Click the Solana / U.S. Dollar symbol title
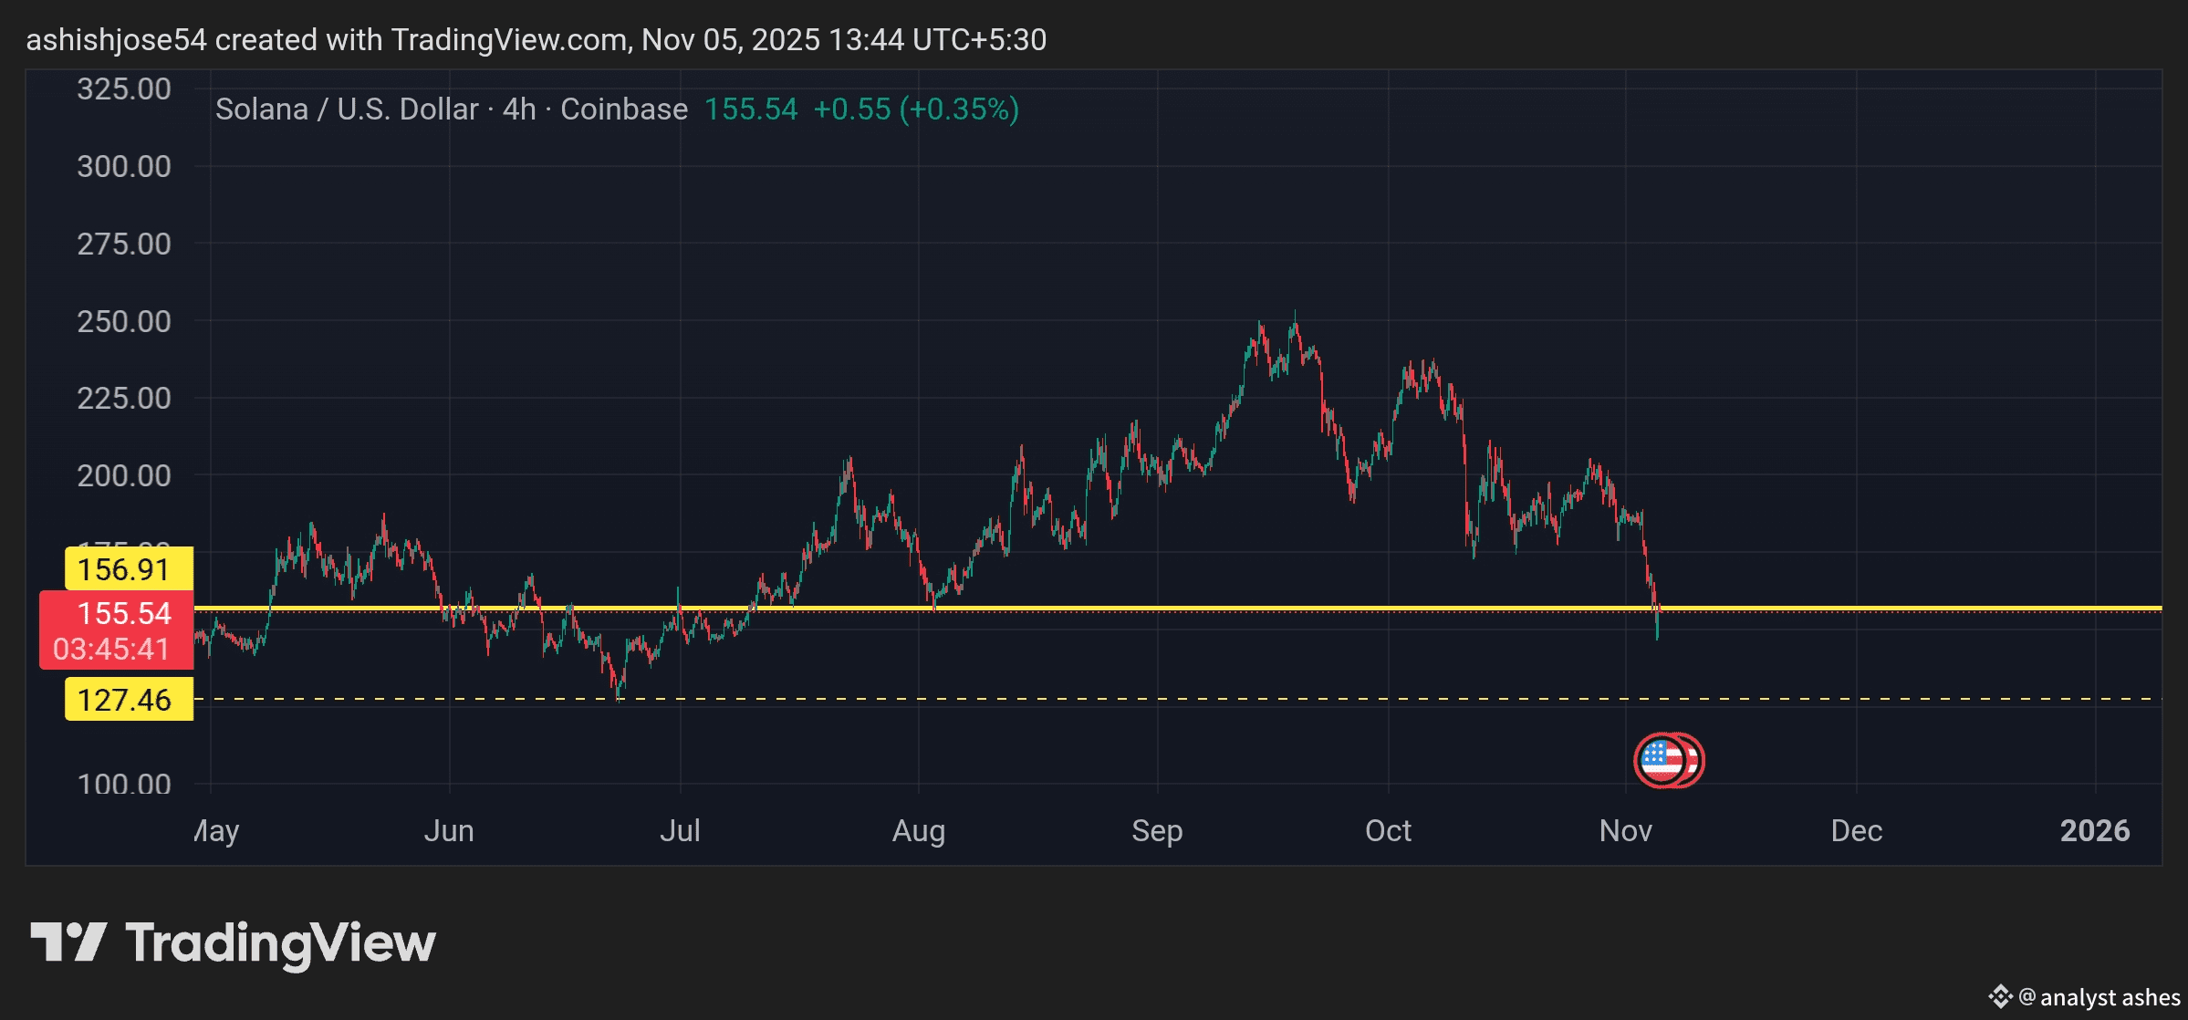2188x1020 pixels. (x=347, y=109)
